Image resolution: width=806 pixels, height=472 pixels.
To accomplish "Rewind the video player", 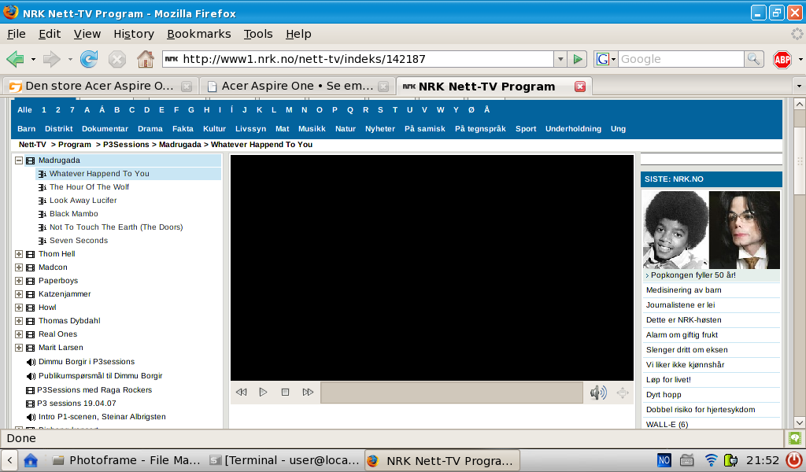I will point(241,393).
